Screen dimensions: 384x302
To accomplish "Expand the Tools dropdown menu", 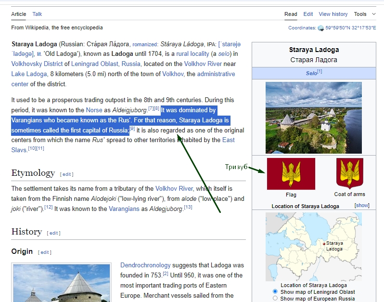I will tap(365, 14).
